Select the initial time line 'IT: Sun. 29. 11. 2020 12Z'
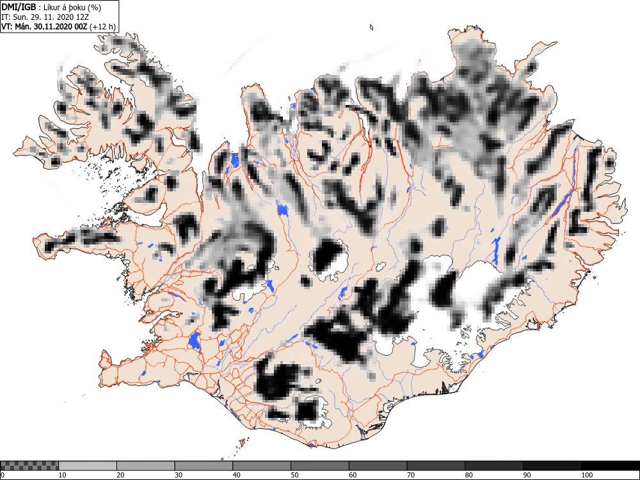This screenshot has height=480, width=640. point(45,17)
